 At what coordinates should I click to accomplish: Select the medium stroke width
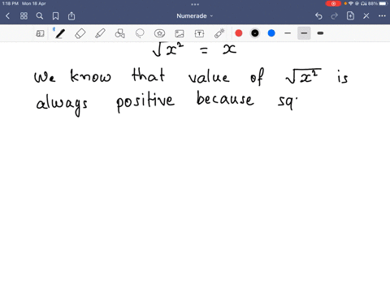tap(304, 33)
